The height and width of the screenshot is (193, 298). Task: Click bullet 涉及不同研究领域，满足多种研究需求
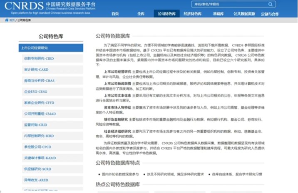coord(175,174)
